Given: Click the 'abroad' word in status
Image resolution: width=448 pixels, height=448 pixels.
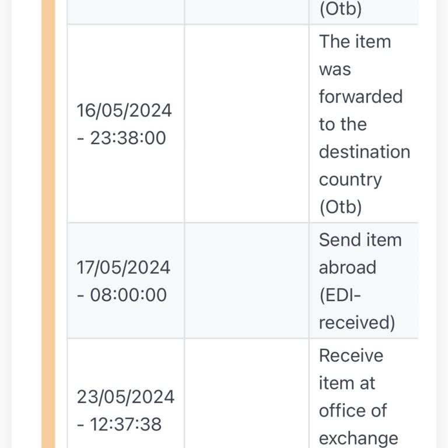Looking at the screenshot, I should pyautogui.click(x=347, y=267).
